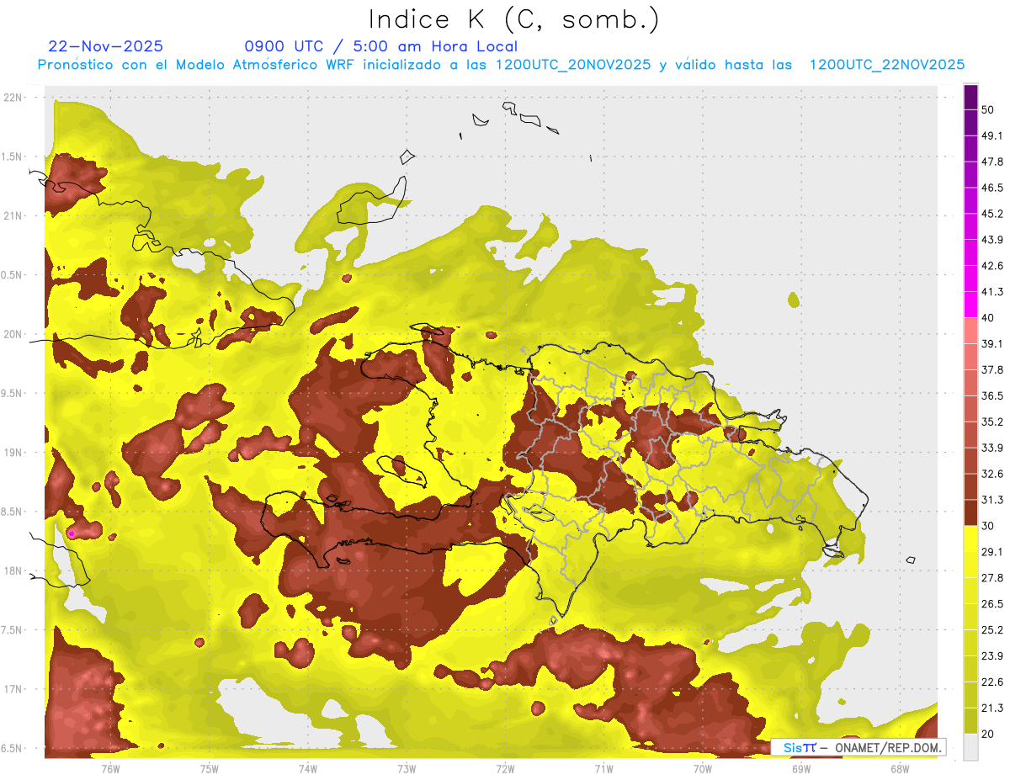
Task: Click the legend value "23.9"
Action: 992,656
